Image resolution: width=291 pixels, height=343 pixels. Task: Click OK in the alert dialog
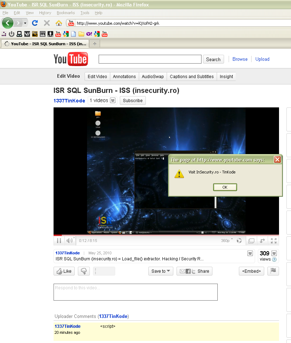[x=225, y=187]
